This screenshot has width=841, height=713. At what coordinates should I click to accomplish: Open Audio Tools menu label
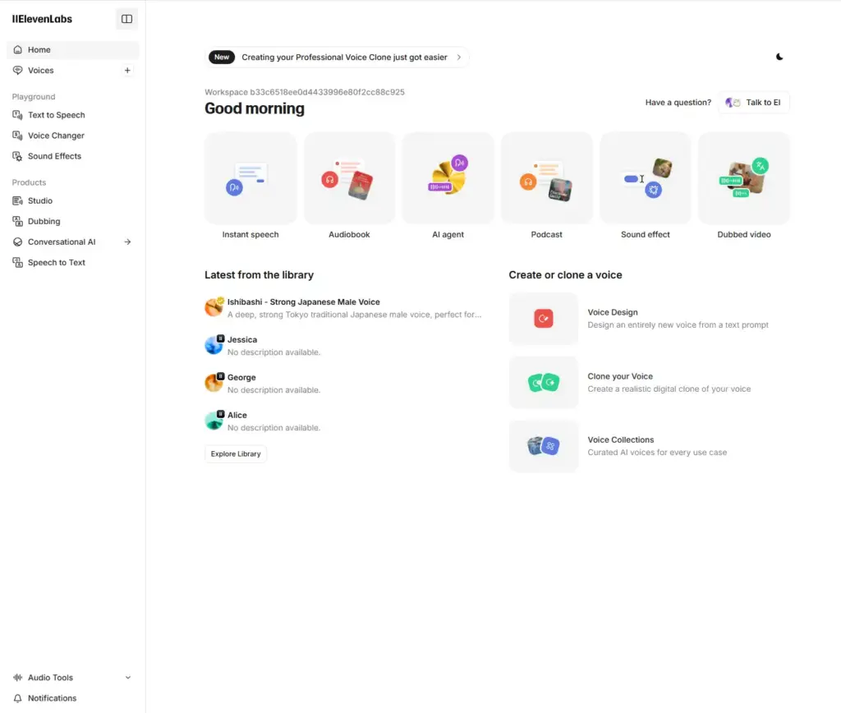click(50, 678)
